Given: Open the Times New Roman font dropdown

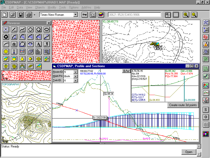Looking at the screenshot, I should click(x=76, y=15).
